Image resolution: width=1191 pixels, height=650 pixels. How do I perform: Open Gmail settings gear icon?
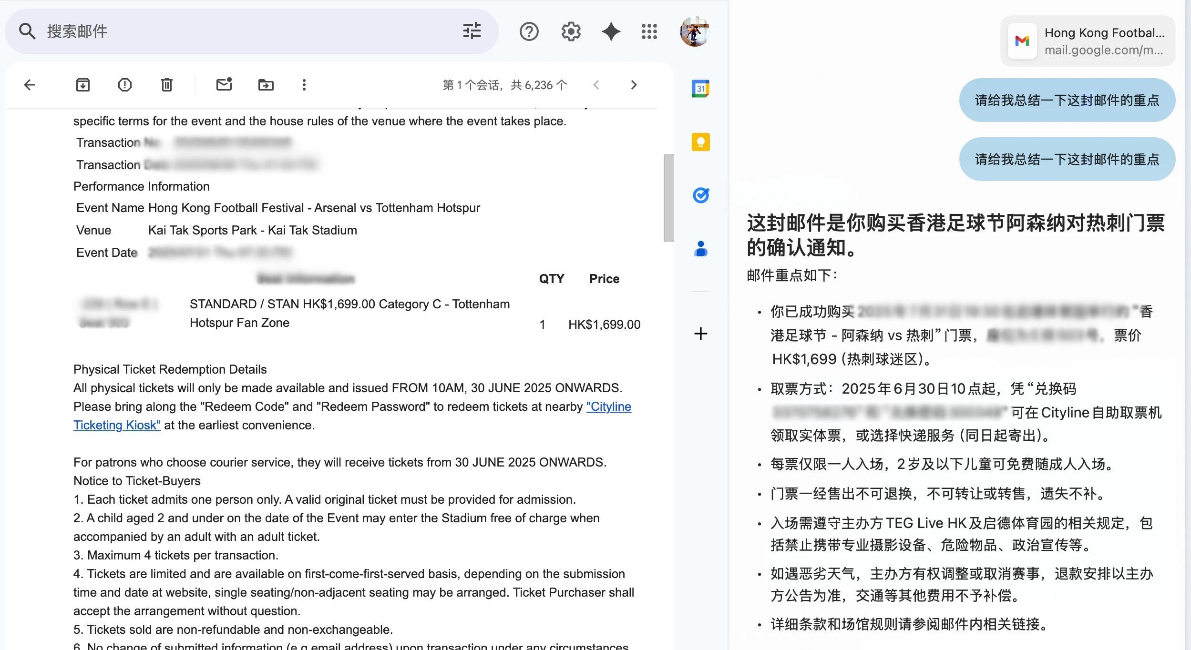click(571, 31)
